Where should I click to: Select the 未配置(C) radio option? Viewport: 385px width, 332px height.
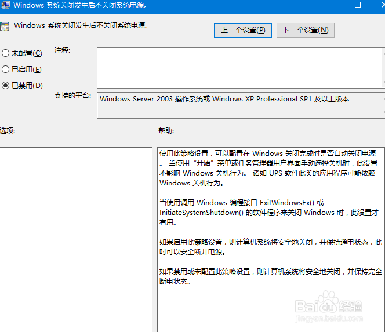click(x=21, y=53)
